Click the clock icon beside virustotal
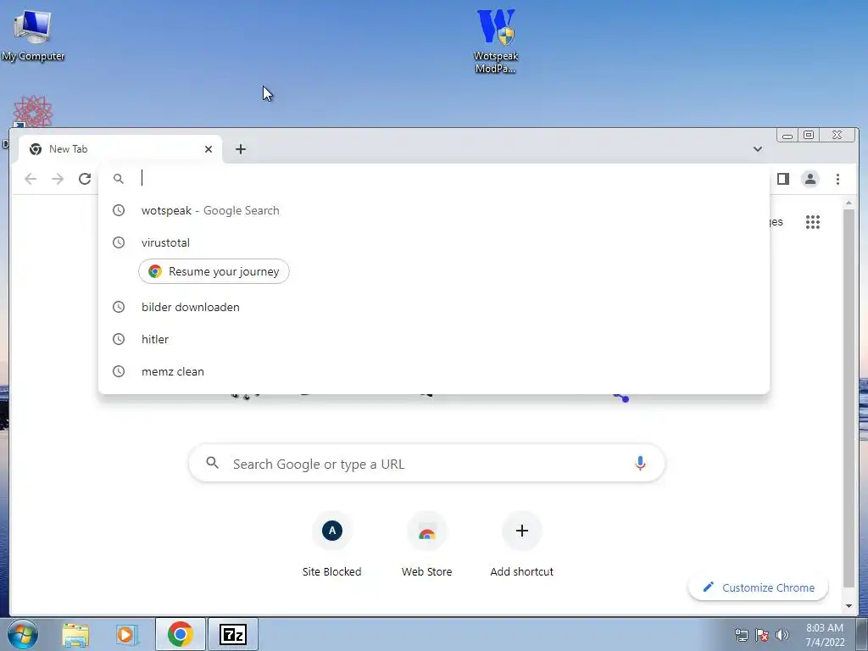 (x=119, y=242)
